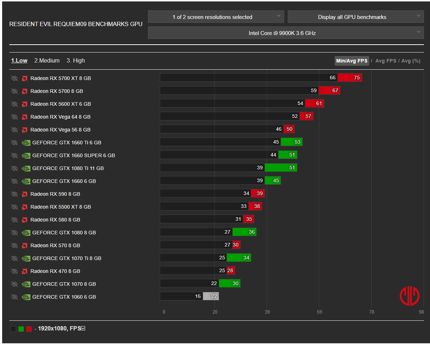Click the AMD logo beside Radeon RX 5700 8 GB
The height and width of the screenshot is (344, 430).
(25, 91)
